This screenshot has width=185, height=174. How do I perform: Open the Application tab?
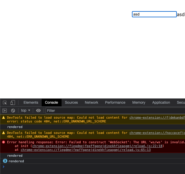tap(161, 103)
